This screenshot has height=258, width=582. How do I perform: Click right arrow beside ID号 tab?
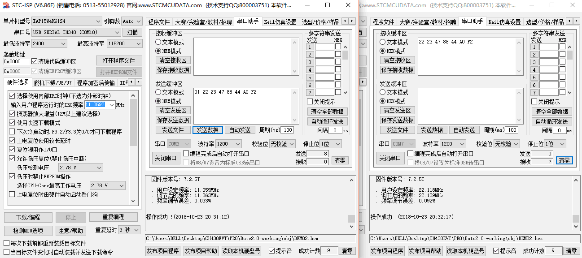[x=138, y=82]
